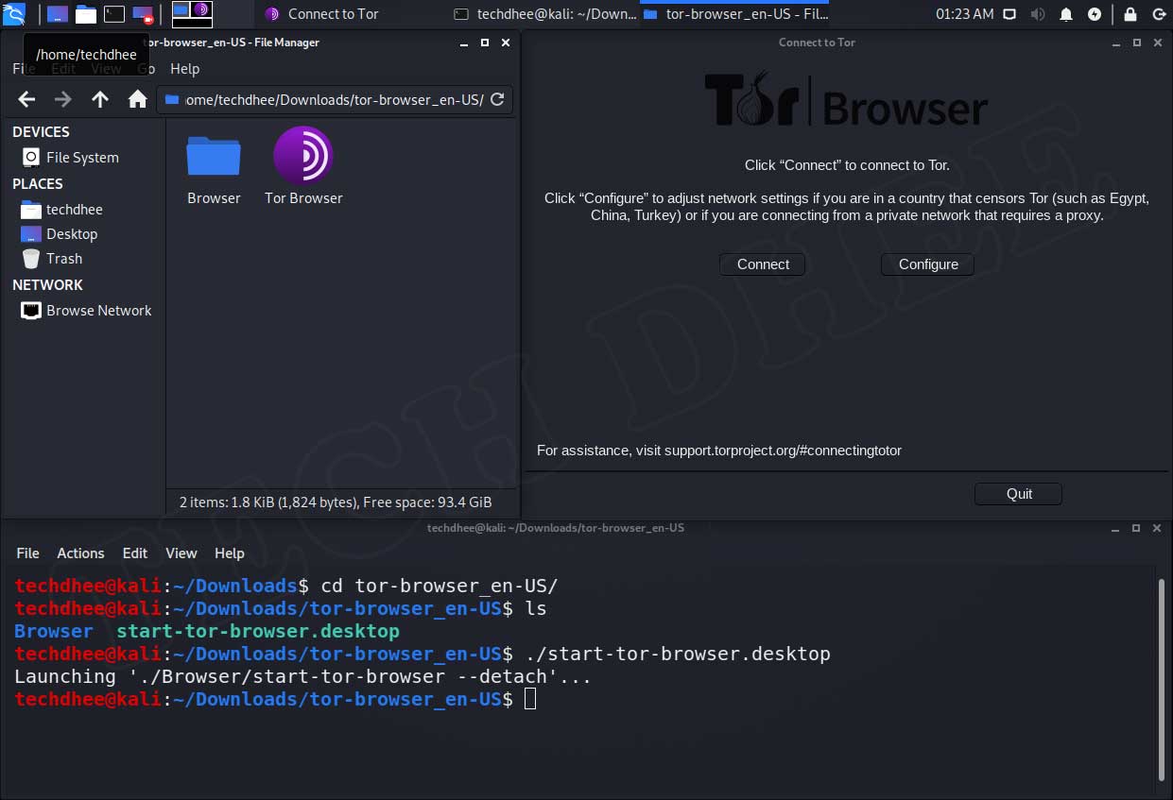Open volume control in system tray
The height and width of the screenshot is (800, 1173).
(1038, 14)
